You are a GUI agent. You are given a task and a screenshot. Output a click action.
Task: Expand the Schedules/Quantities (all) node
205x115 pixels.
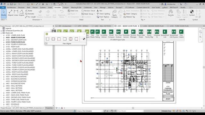[x=1, y=31]
